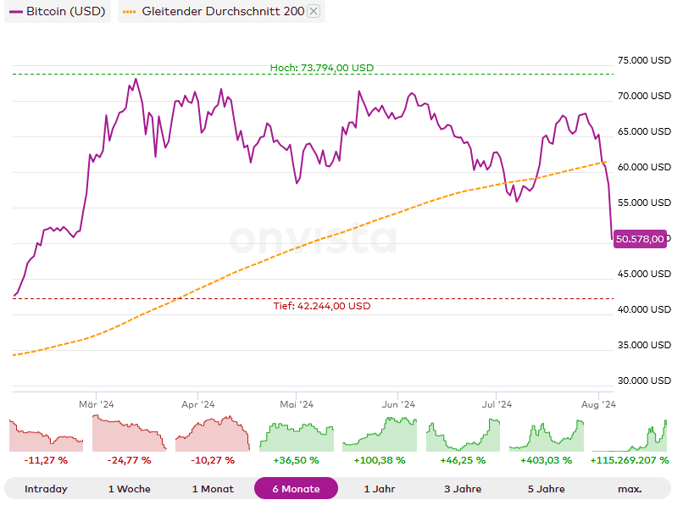
Task: Show the 3 Jahre range
Action: tap(462, 489)
